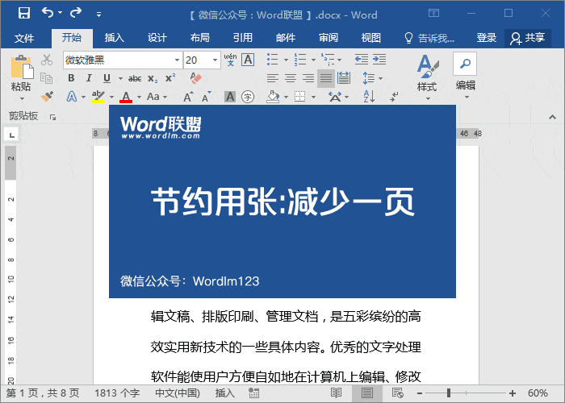565x403 pixels.
Task: Click the Clear Formatting eraser icon
Action: 195,78
